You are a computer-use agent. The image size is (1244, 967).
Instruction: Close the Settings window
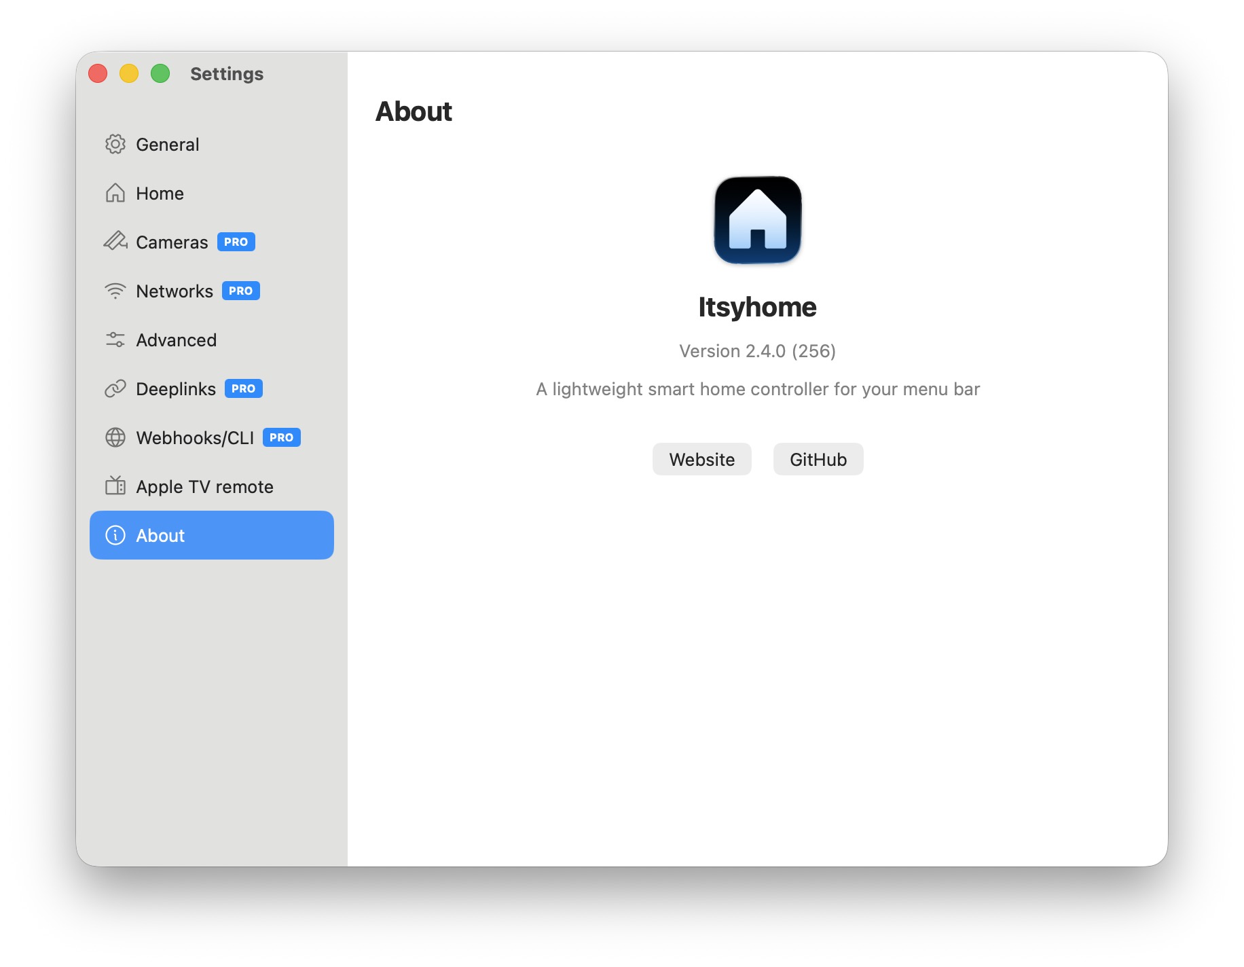98,73
